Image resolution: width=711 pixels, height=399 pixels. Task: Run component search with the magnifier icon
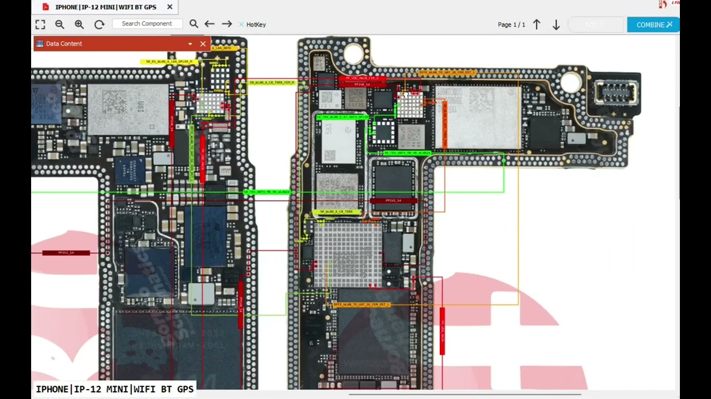click(193, 24)
